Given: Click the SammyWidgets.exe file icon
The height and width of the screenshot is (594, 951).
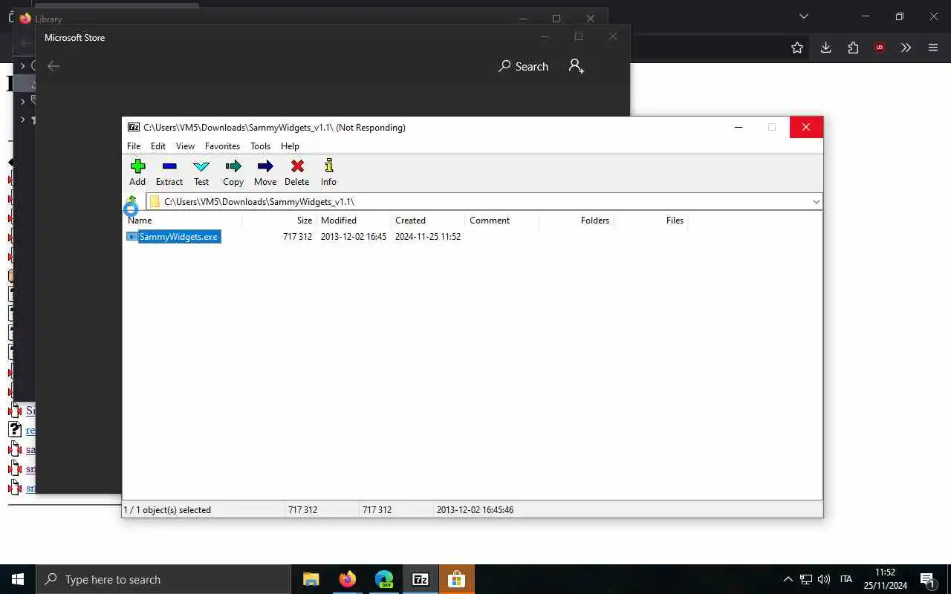Looking at the screenshot, I should [132, 237].
